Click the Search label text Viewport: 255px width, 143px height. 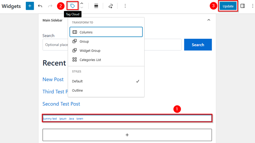click(48, 36)
